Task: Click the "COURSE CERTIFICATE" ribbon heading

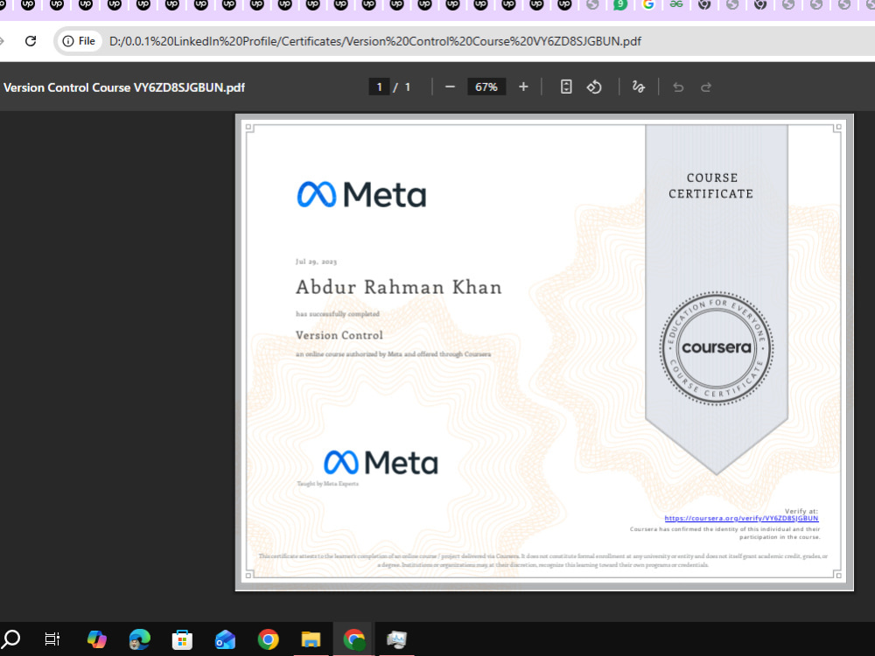Action: pos(710,185)
